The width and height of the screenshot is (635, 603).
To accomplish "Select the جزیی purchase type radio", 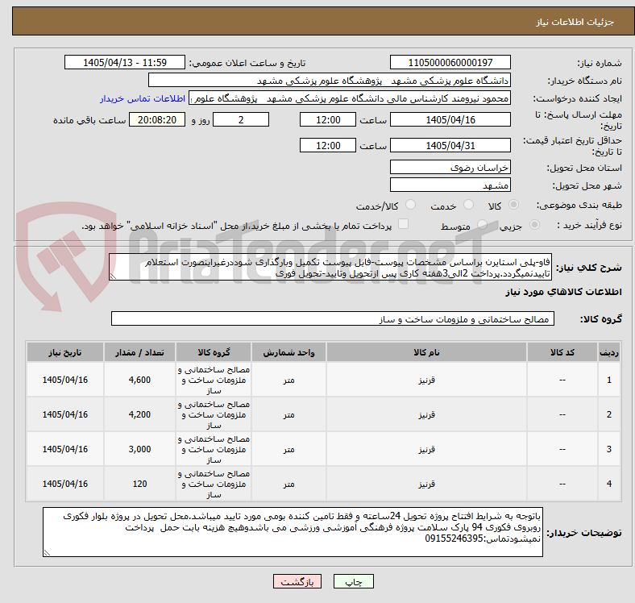I will pyautogui.click(x=534, y=224).
